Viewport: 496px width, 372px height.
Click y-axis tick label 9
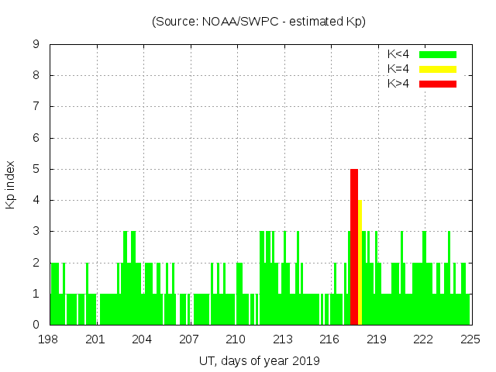36,45
